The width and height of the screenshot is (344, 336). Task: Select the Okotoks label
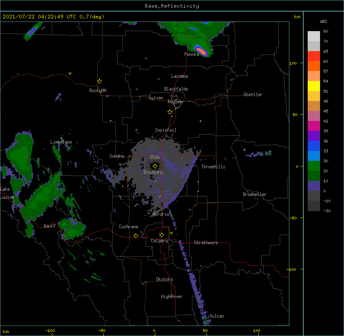[164, 279]
